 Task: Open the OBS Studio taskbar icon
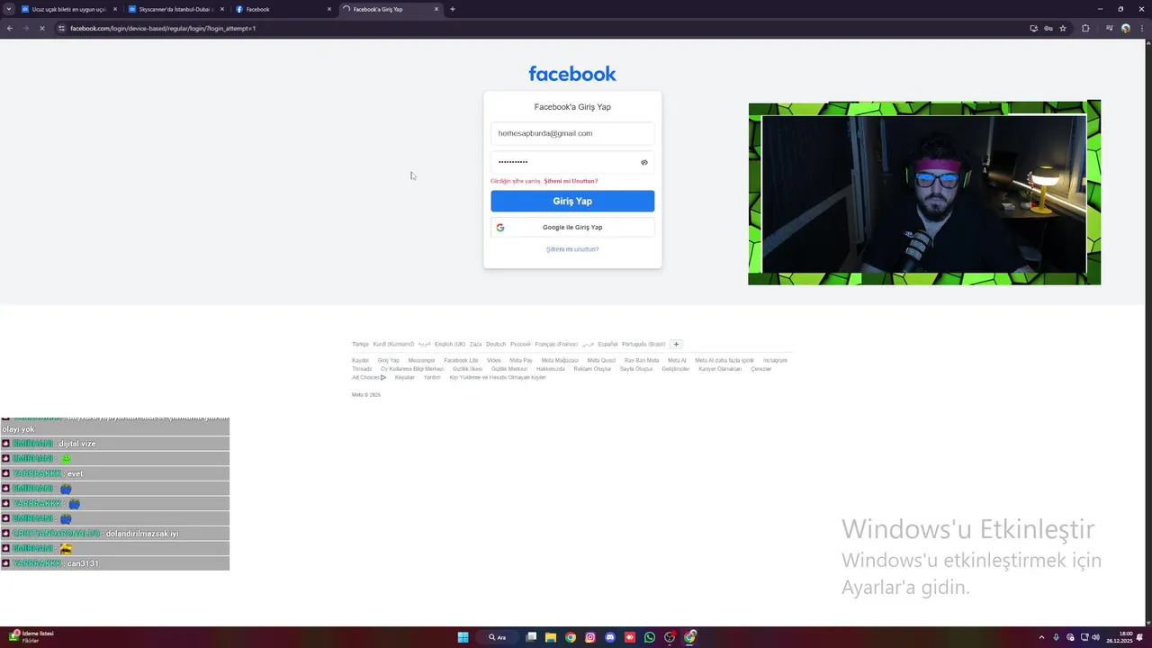[x=670, y=637]
